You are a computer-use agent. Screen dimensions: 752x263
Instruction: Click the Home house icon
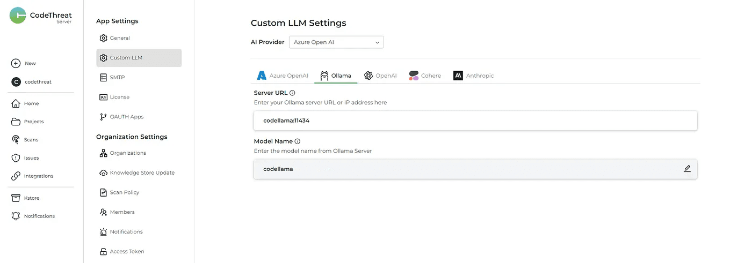(x=16, y=103)
